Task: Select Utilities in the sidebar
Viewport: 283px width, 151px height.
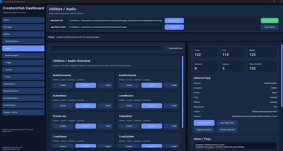Action: tap(23, 34)
